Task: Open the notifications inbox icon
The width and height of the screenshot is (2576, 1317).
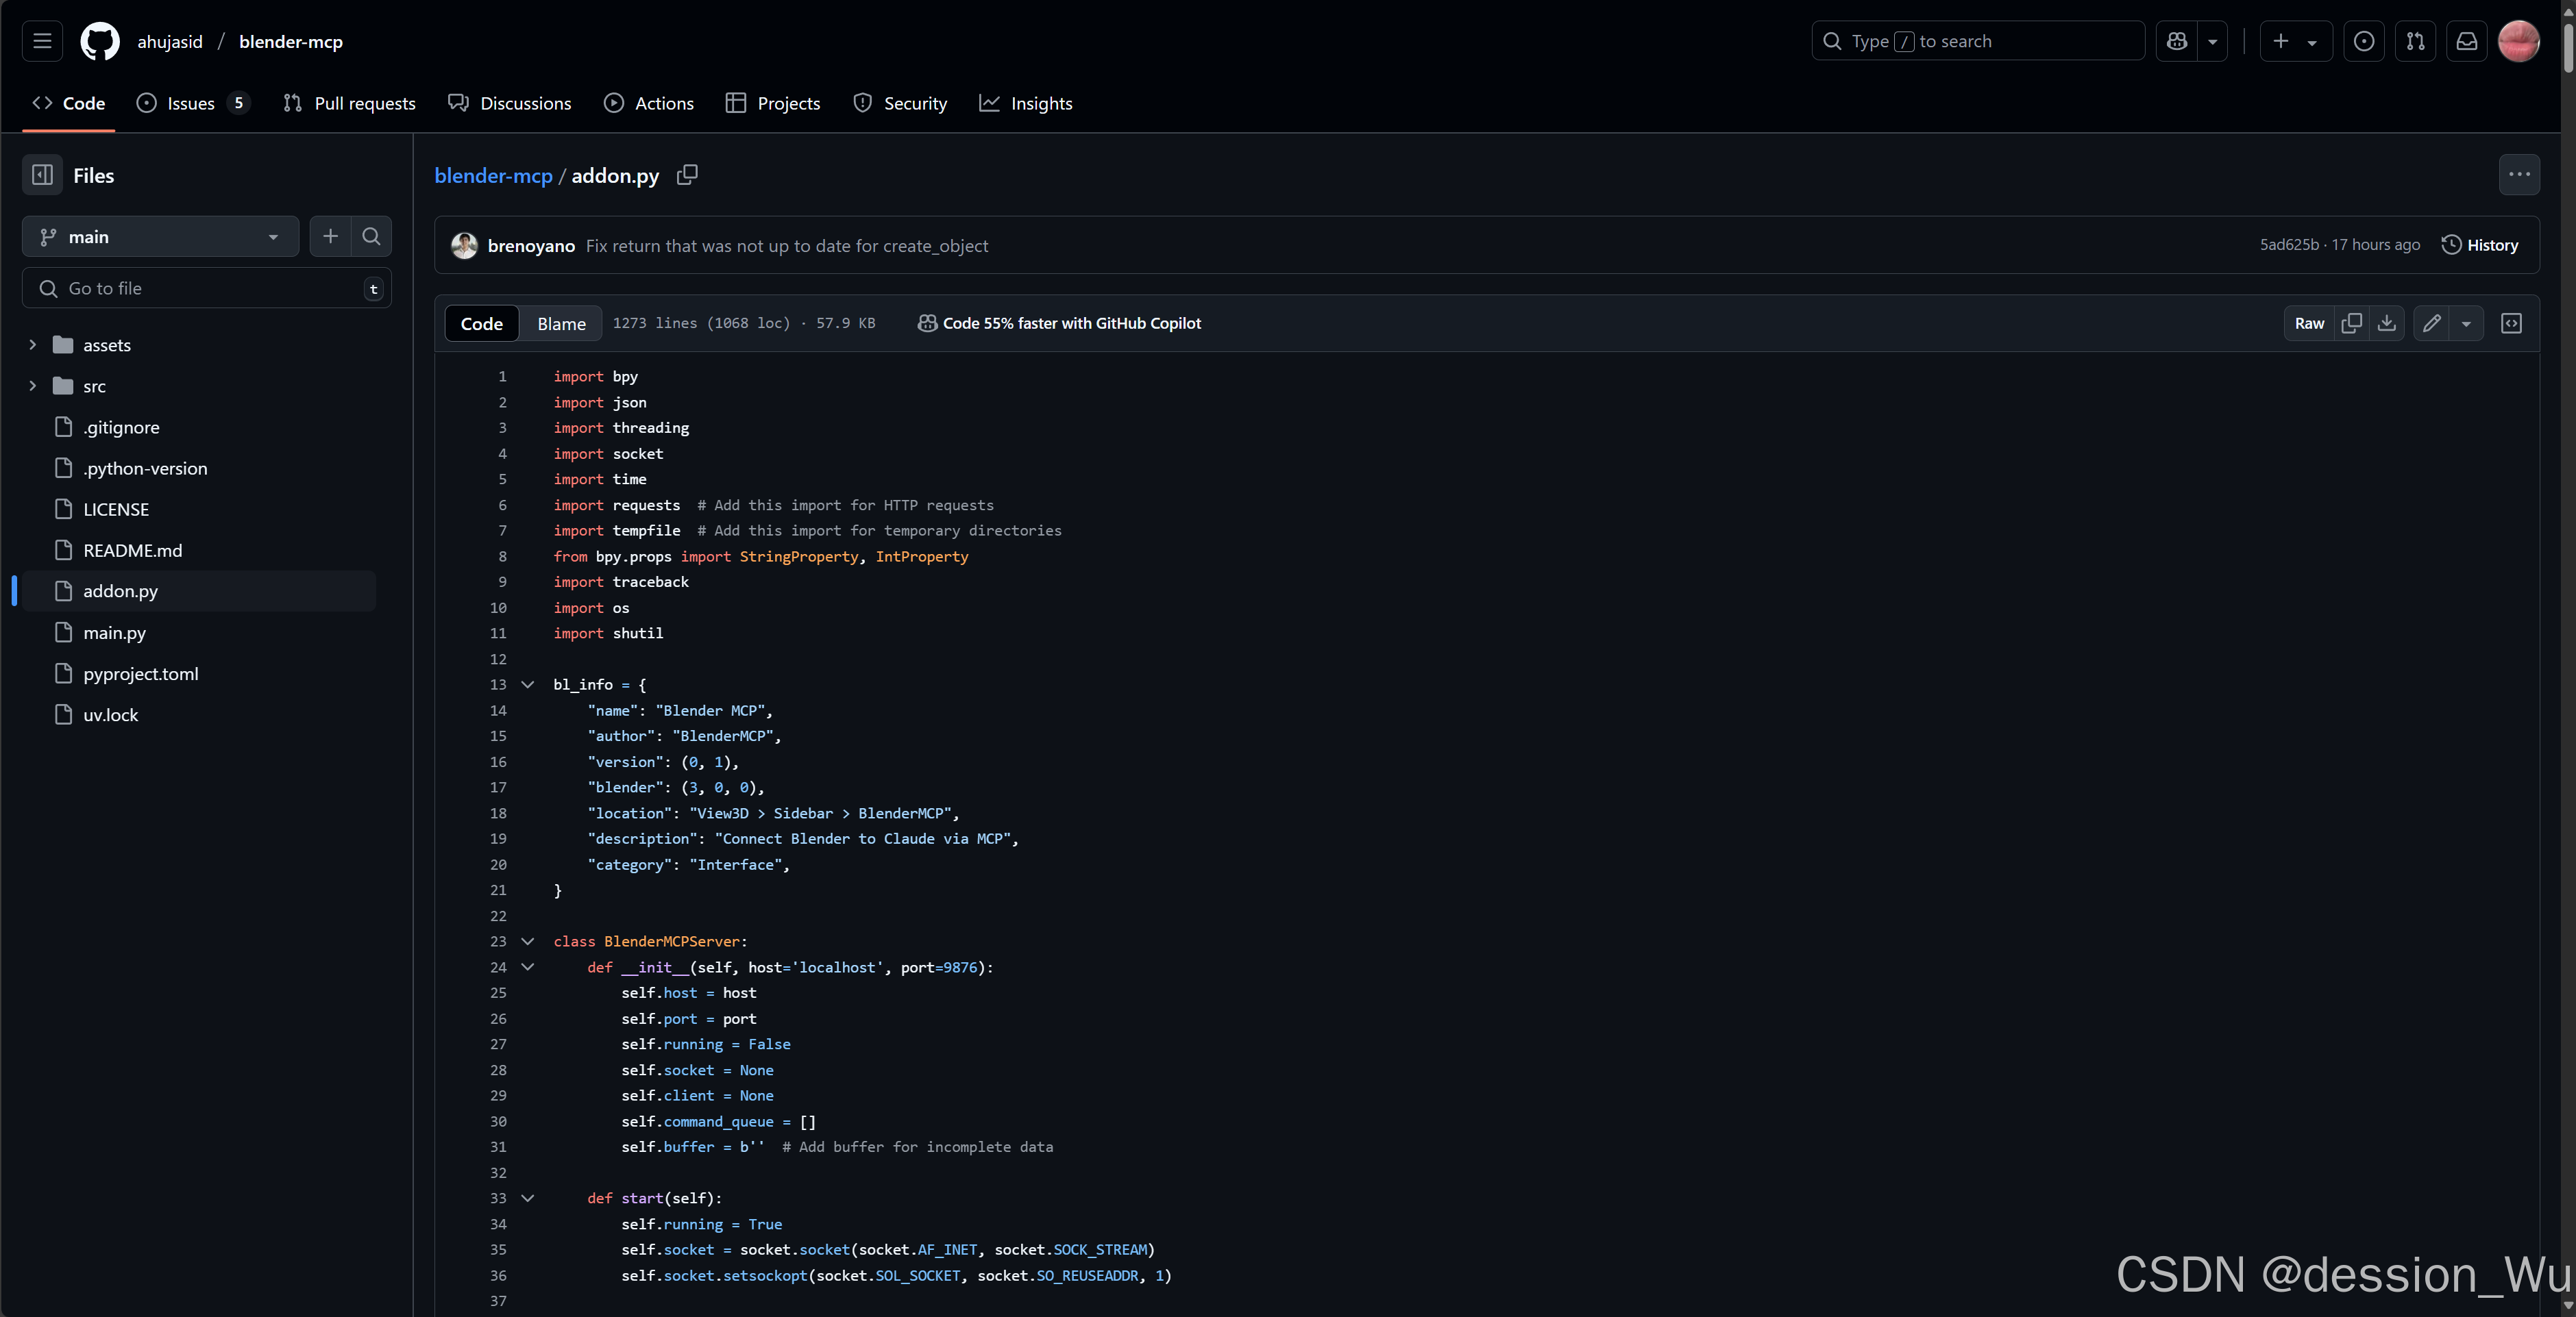Action: pyautogui.click(x=2467, y=41)
